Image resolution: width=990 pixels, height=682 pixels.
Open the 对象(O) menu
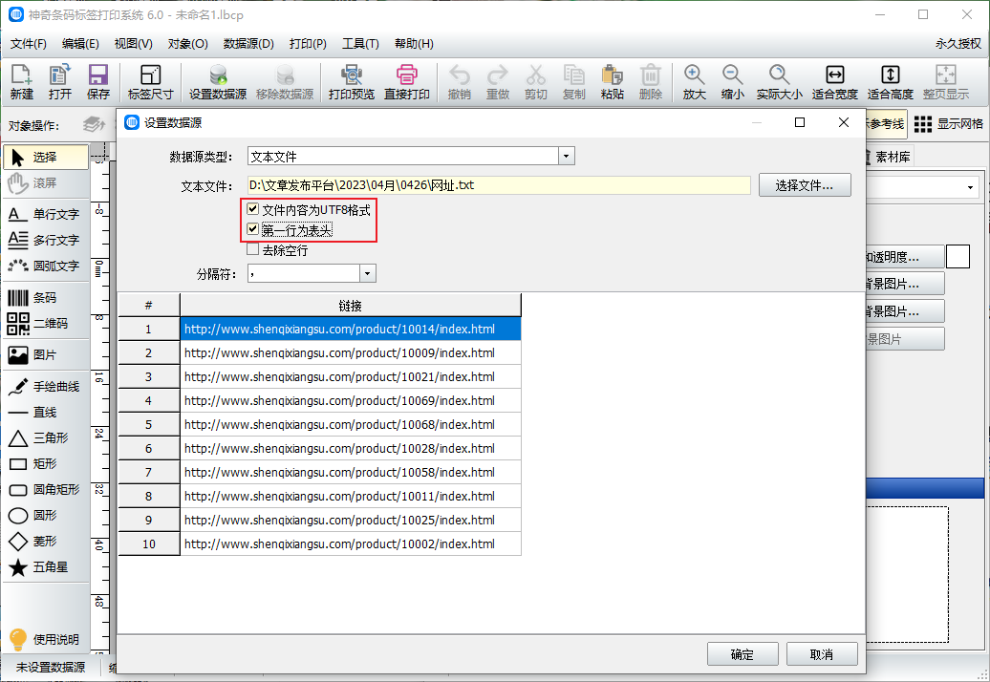click(187, 44)
